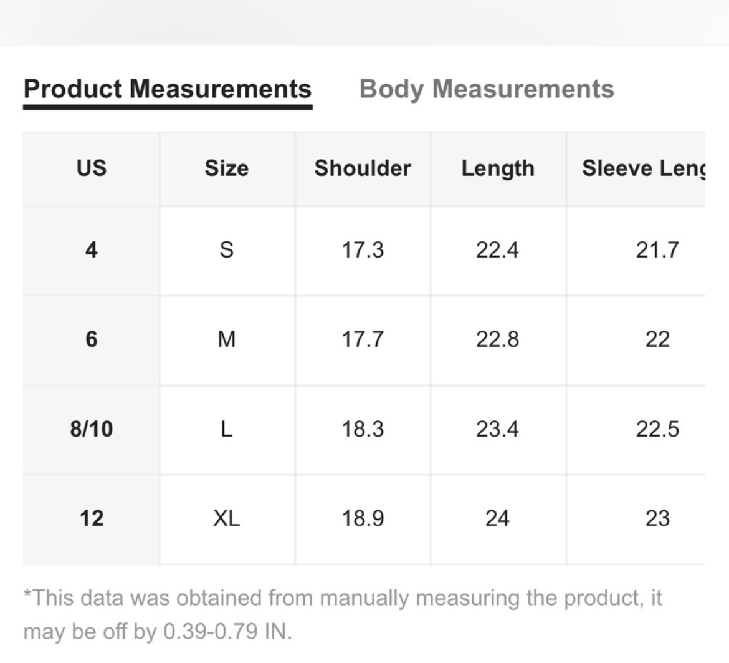Select the US 8/10 row label

pyautogui.click(x=92, y=429)
